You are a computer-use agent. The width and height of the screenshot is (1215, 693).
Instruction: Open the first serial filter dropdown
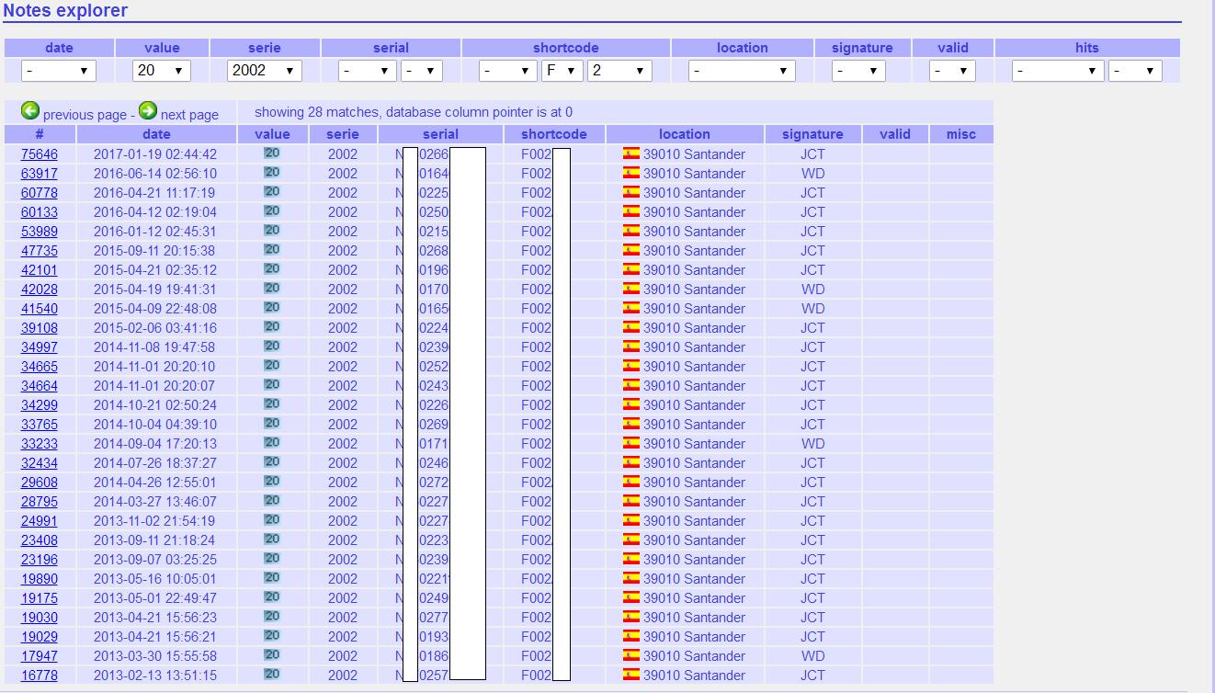click(368, 70)
